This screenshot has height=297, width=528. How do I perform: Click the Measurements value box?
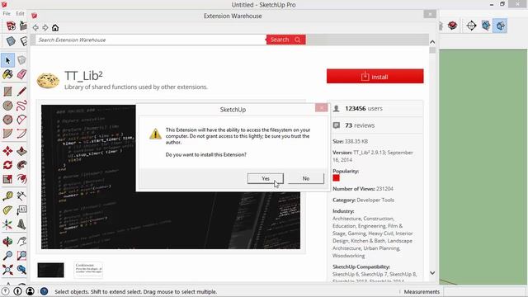484,291
